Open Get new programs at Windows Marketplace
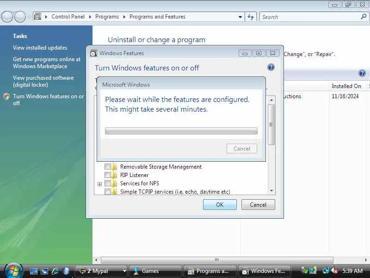This screenshot has width=370, height=278. [x=47, y=63]
